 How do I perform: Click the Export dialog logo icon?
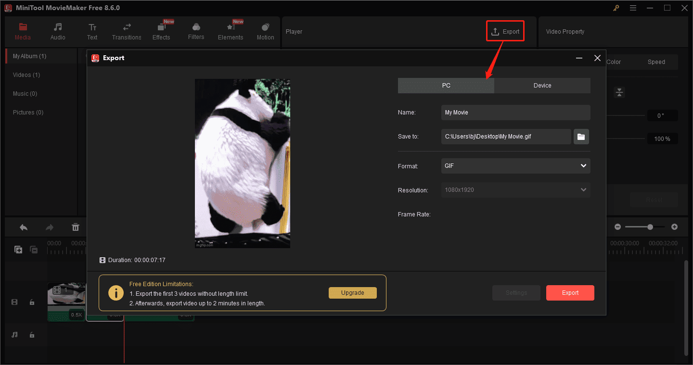tap(95, 58)
